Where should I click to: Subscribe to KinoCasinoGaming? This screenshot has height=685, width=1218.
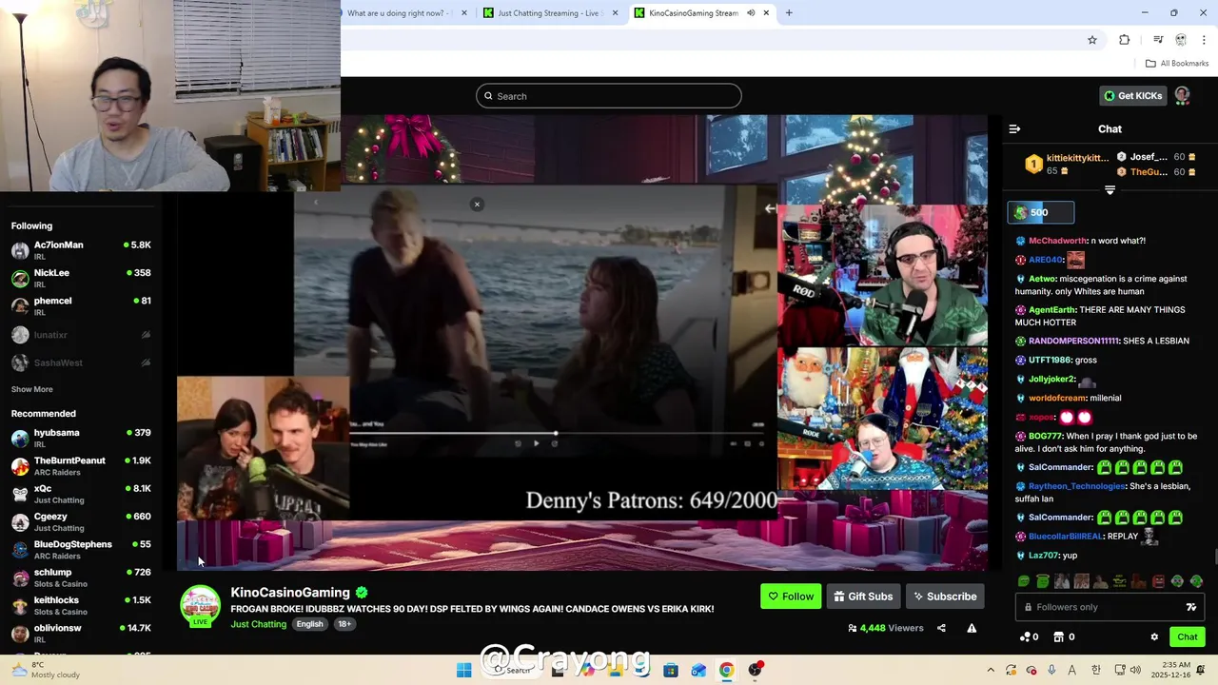tap(945, 597)
